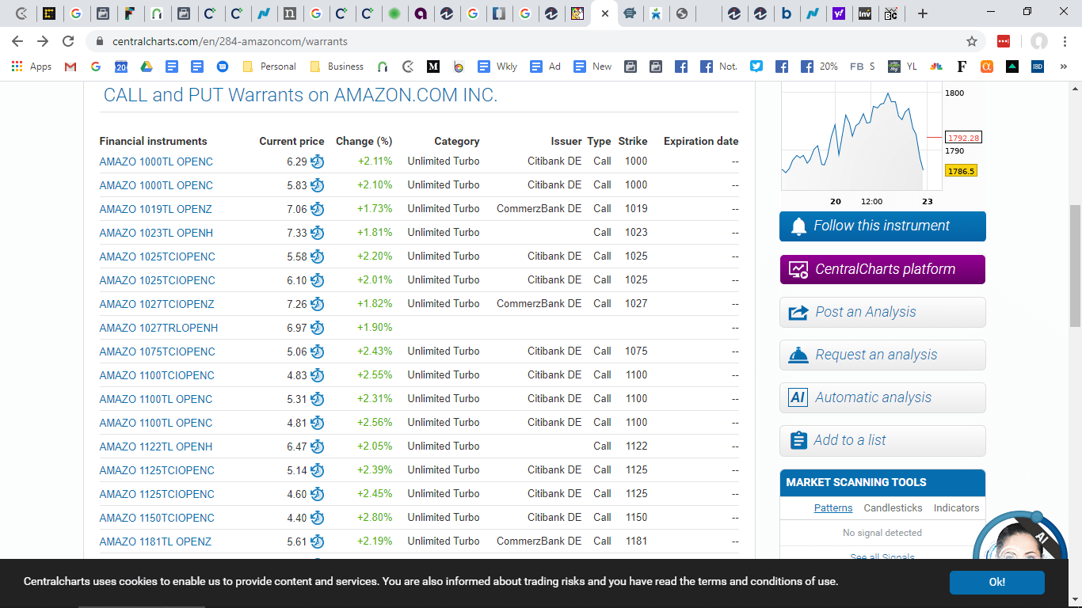Open the AMAZO 1122TL OPENH warrant link
The width and height of the screenshot is (1082, 608).
pyautogui.click(x=156, y=446)
